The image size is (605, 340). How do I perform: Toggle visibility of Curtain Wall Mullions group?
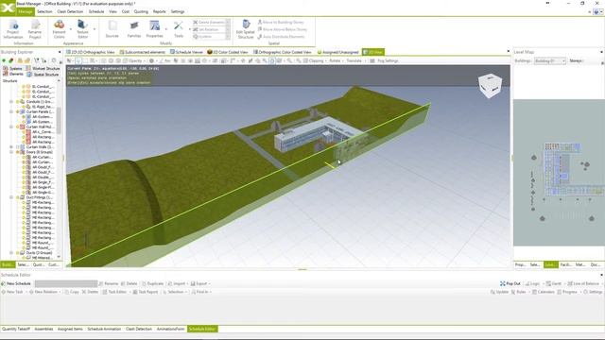click(x=17, y=127)
